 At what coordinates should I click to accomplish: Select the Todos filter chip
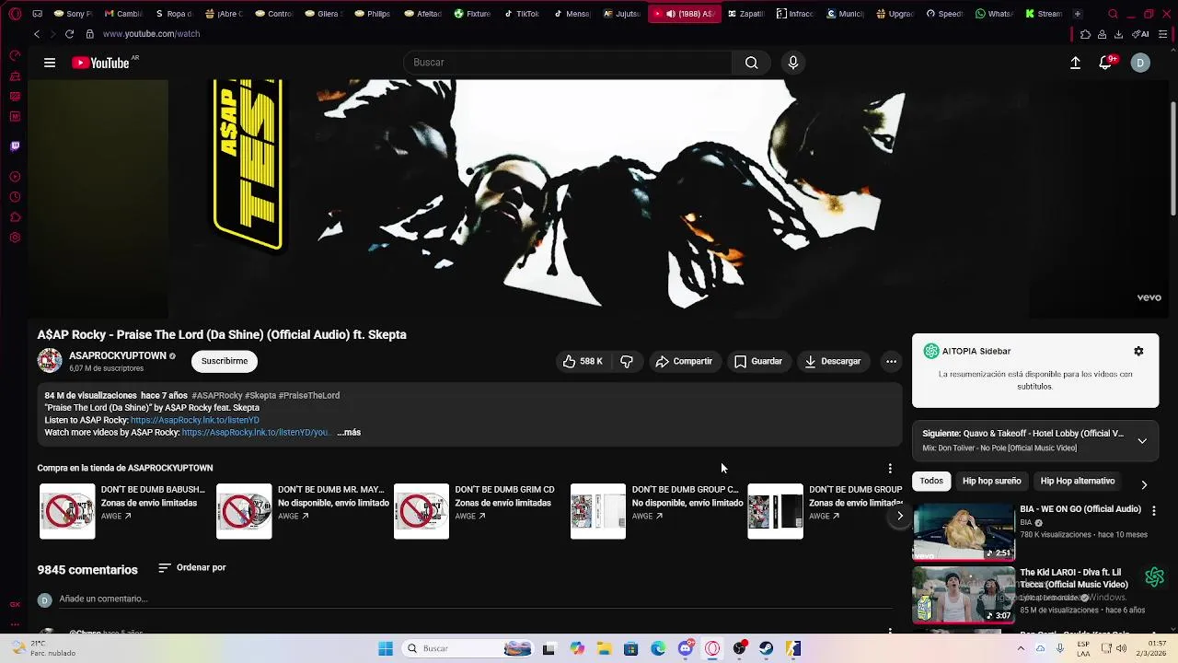click(931, 481)
